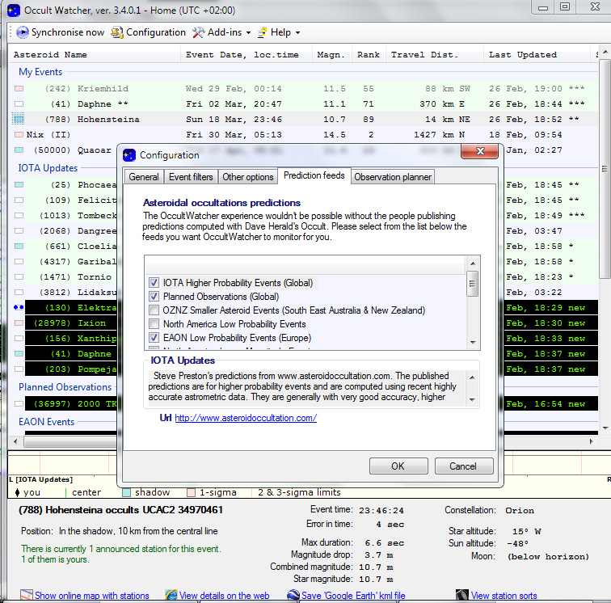The height and width of the screenshot is (603, 611).
Task: Sort by Rank column header
Action: tap(369, 55)
